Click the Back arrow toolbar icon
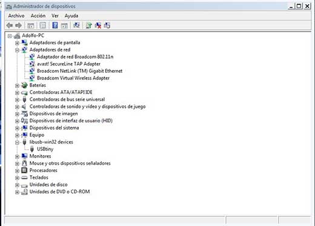This screenshot has height=226, width=315. (x=10, y=25)
